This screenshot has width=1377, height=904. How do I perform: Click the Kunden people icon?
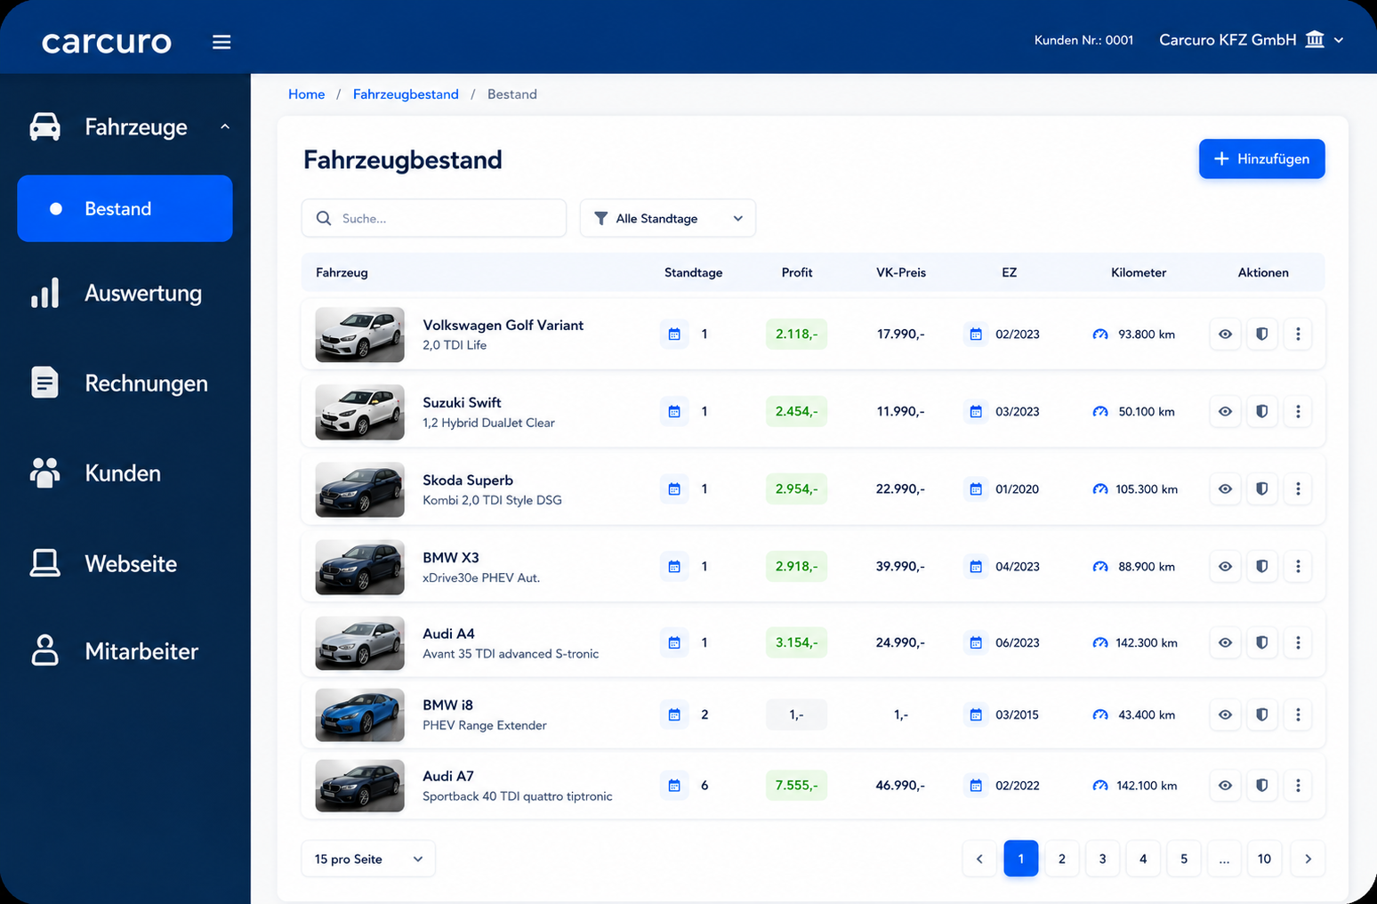click(45, 472)
